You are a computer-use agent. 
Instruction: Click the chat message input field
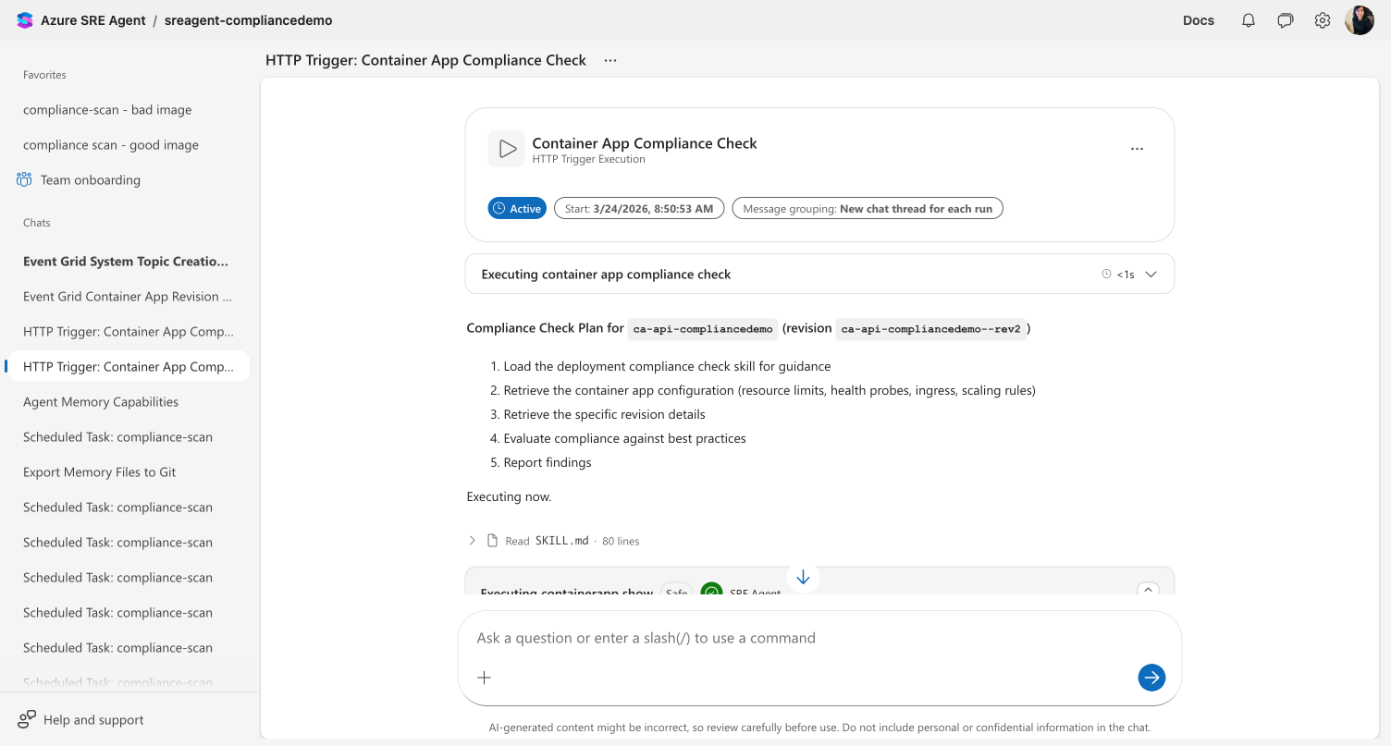point(819,638)
